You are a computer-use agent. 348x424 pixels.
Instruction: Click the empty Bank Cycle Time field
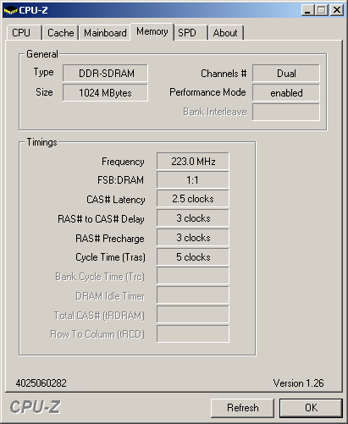pyautogui.click(x=193, y=276)
